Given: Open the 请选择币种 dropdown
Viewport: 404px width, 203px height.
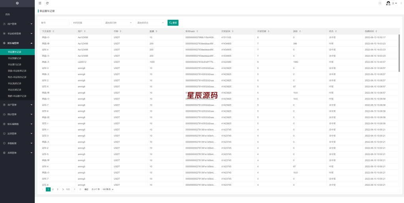Looking at the screenshot, I should pos(118,22).
